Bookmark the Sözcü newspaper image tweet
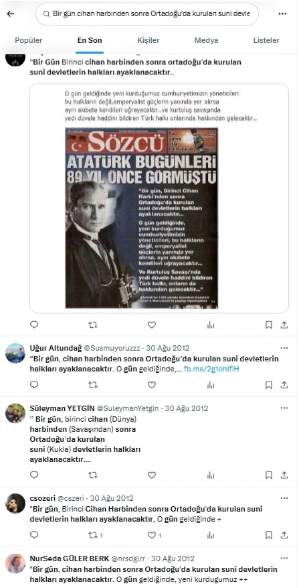 [x=269, y=325]
